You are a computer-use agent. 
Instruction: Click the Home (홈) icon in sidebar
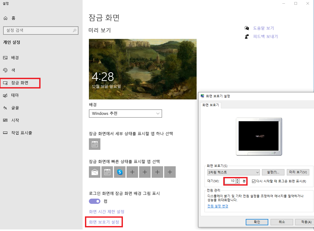(x=5, y=18)
